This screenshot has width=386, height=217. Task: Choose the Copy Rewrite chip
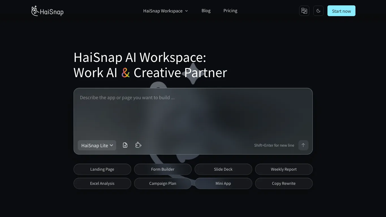pyautogui.click(x=284, y=183)
